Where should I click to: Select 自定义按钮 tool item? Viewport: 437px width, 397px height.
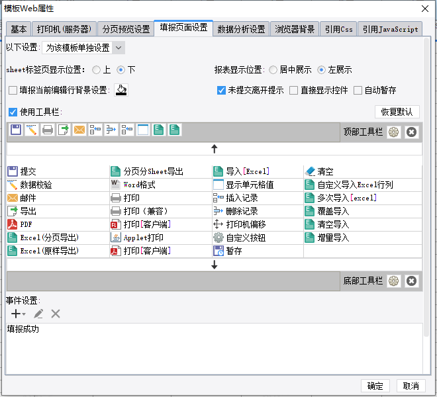(258, 238)
